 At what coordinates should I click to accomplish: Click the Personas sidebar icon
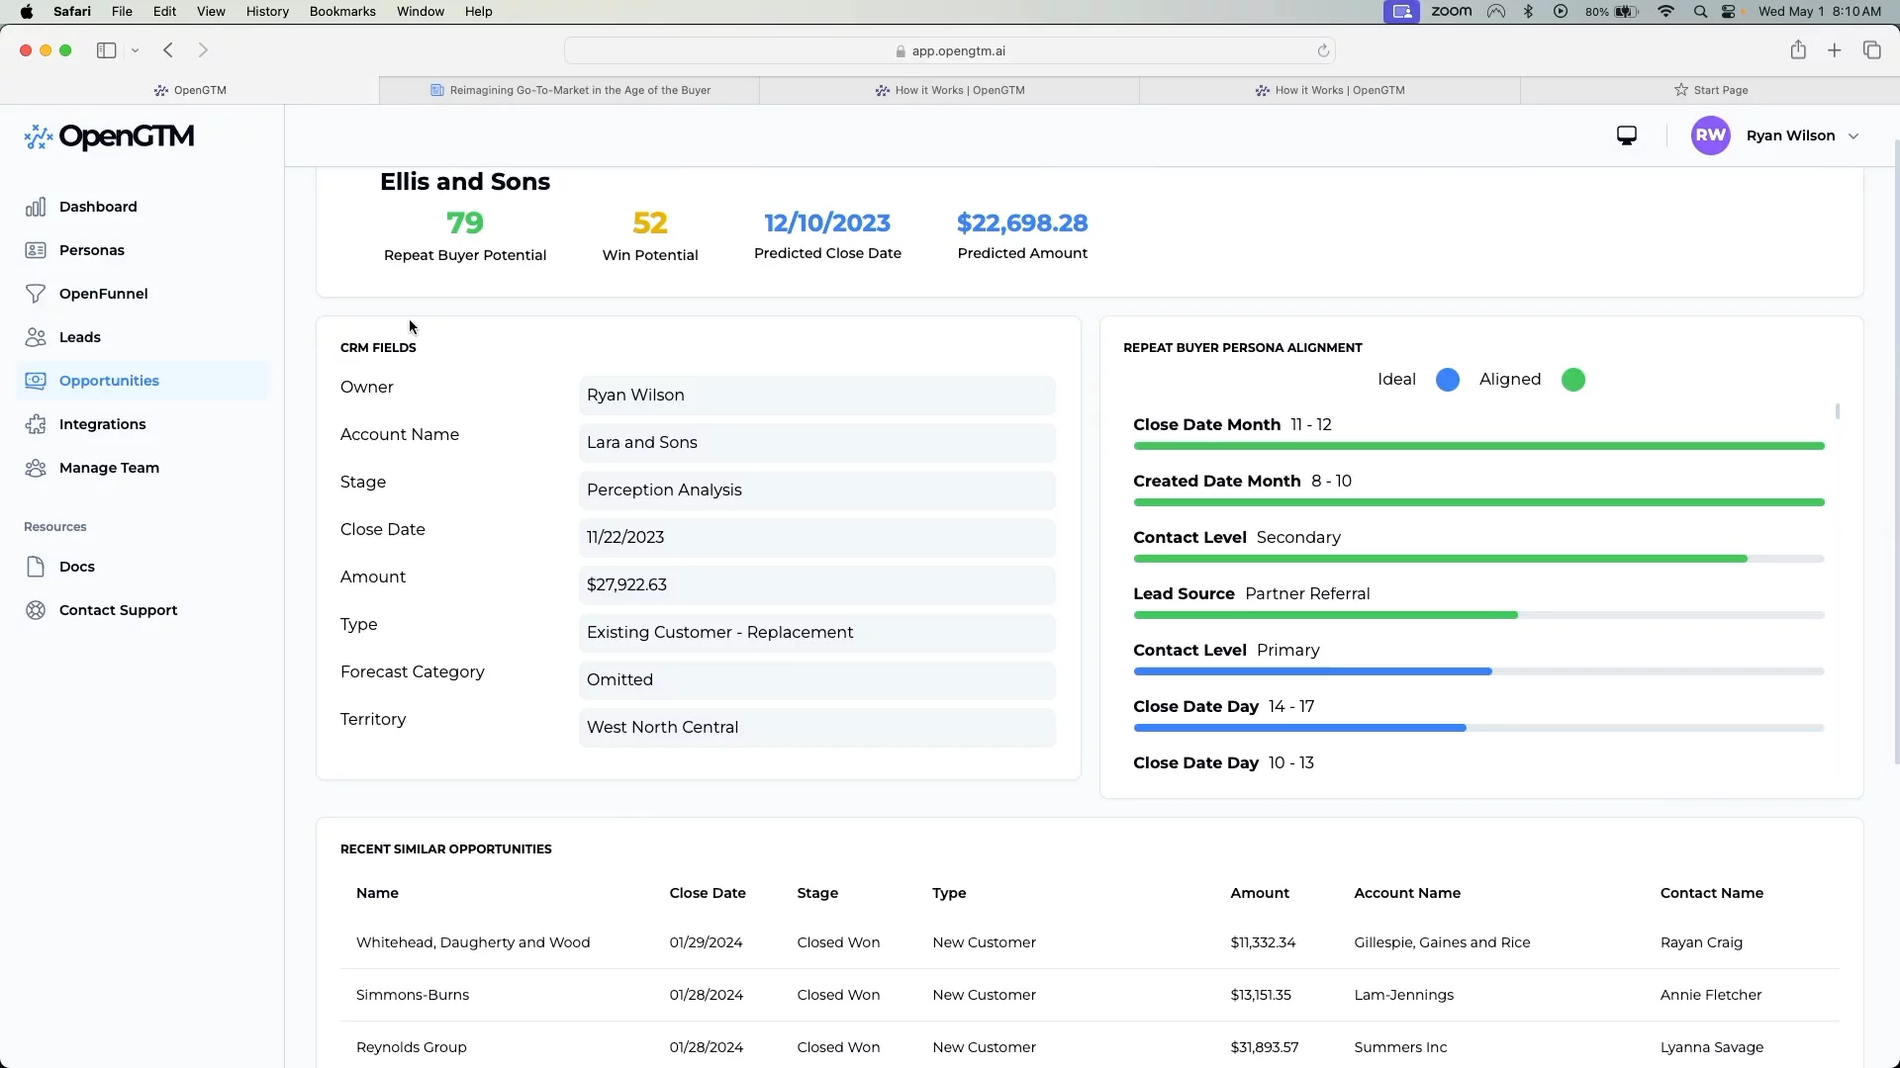36,250
